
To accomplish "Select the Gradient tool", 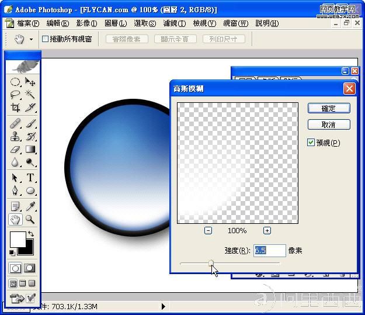I will click(30, 149).
